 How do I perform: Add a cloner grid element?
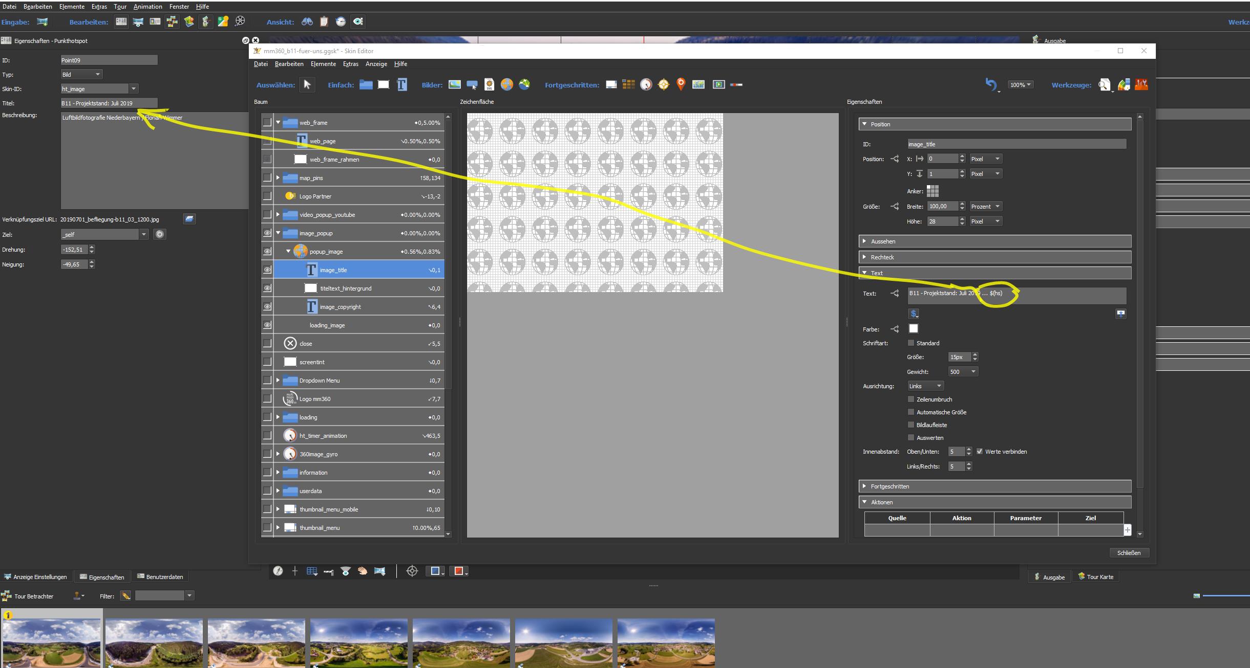point(628,84)
